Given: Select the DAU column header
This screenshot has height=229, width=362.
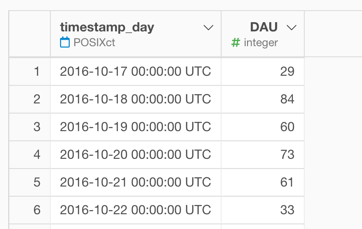Looking at the screenshot, I should tap(263, 33).
